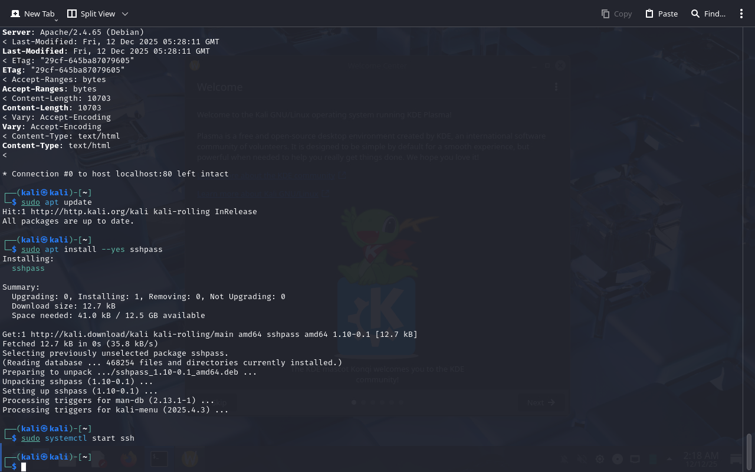Viewport: 755px width, 472px height.
Task: Open the three-dot hamburger menu
Action: [741, 14]
